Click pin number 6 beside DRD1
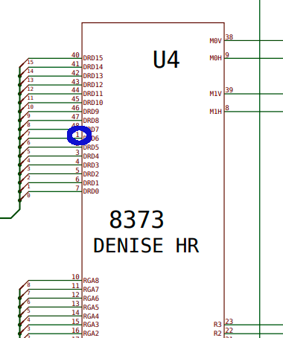 pyautogui.click(x=77, y=179)
